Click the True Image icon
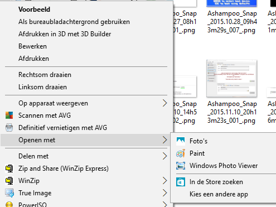This screenshot has height=207, width=276. coord(9,193)
